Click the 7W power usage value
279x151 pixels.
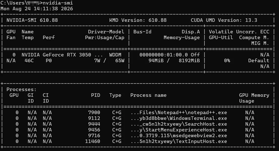97,61
